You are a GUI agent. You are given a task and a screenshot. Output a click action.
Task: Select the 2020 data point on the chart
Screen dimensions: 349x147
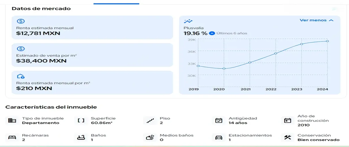[x=224, y=68]
